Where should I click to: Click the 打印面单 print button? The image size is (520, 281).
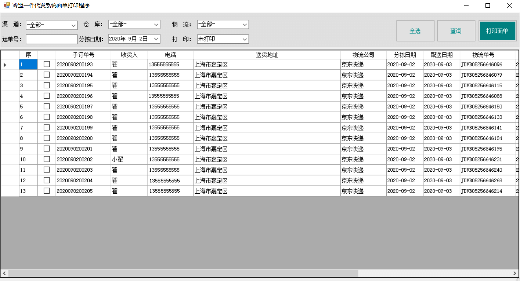(x=497, y=31)
